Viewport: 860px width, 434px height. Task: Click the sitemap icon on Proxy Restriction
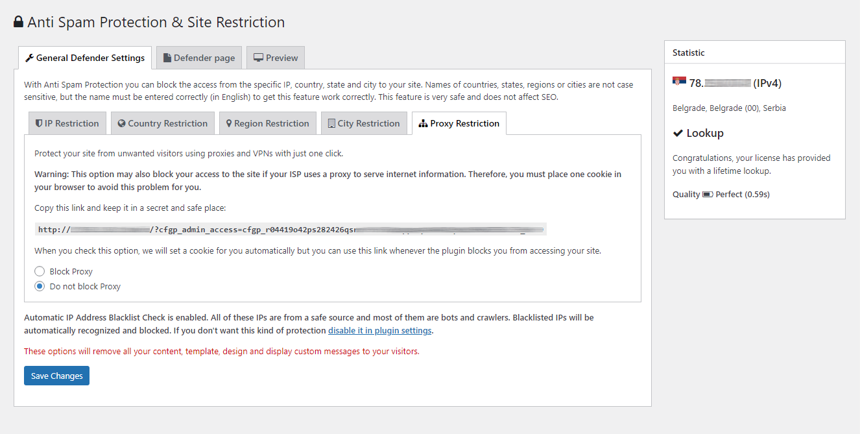(x=424, y=123)
